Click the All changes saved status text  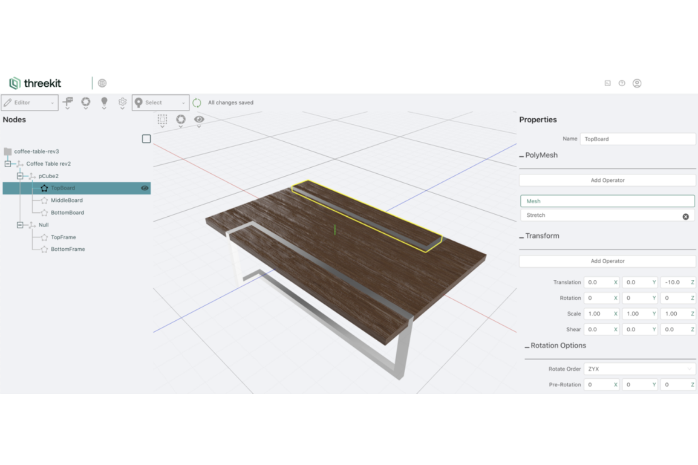(231, 103)
